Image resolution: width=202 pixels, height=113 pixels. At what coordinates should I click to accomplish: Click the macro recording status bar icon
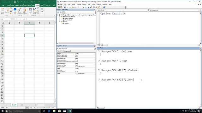(7, 107)
